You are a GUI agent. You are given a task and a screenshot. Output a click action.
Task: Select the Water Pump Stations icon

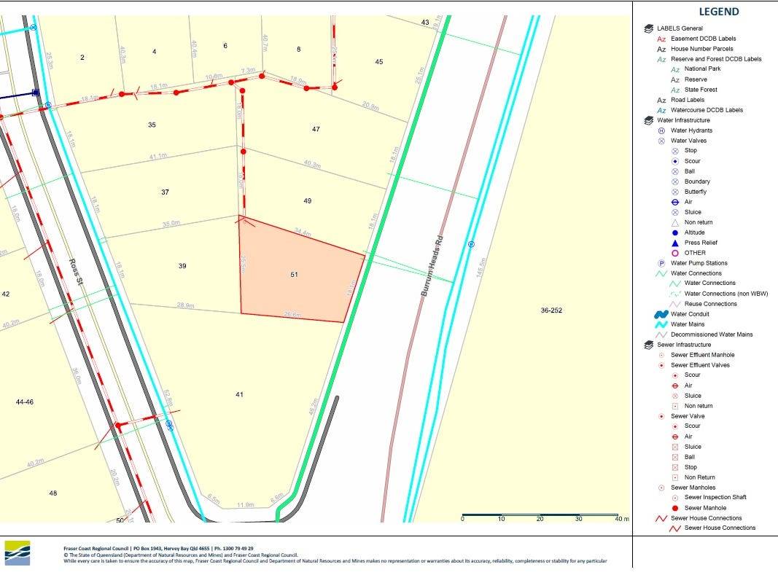662,263
